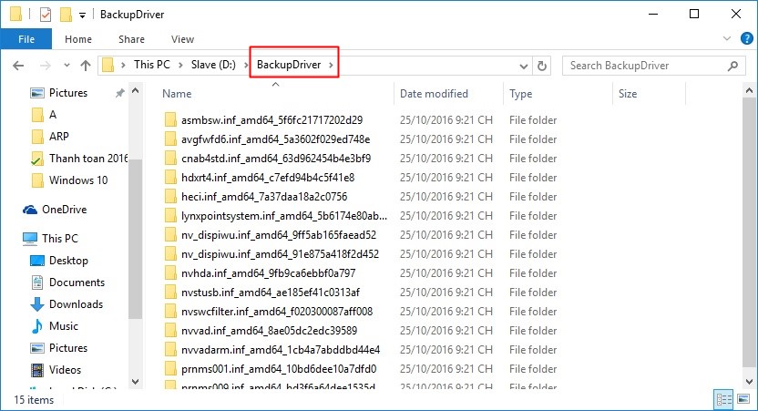The image size is (758, 411).
Task: Click the cnab4std.inf_amd64 folder icon
Action: tap(170, 159)
